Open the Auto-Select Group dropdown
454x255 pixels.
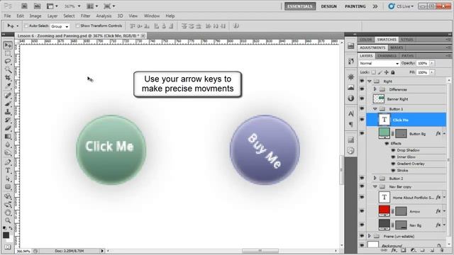coord(60,26)
